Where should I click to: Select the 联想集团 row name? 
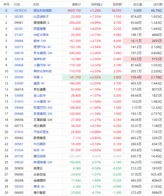(40, 138)
